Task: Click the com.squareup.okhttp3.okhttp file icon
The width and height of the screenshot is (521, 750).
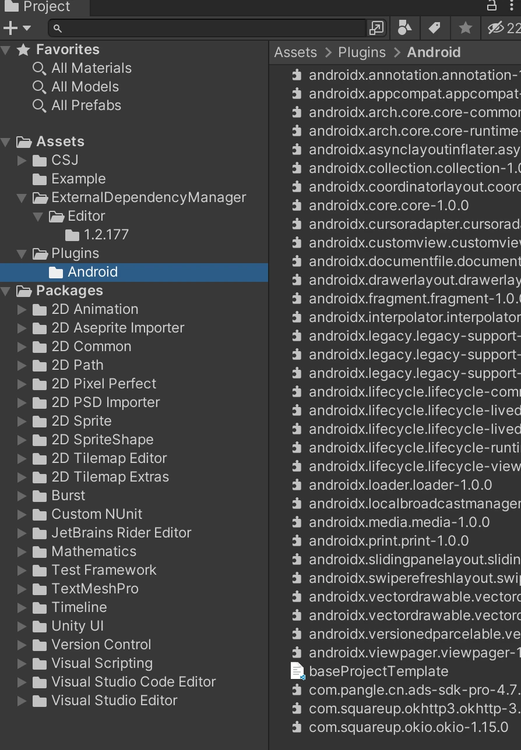Action: pos(297,709)
